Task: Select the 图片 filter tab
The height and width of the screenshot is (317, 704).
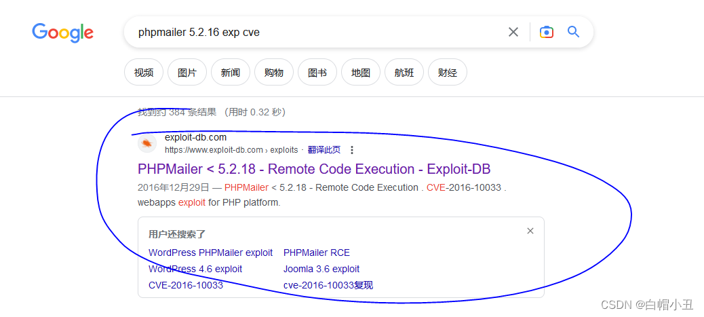Action: pyautogui.click(x=187, y=73)
